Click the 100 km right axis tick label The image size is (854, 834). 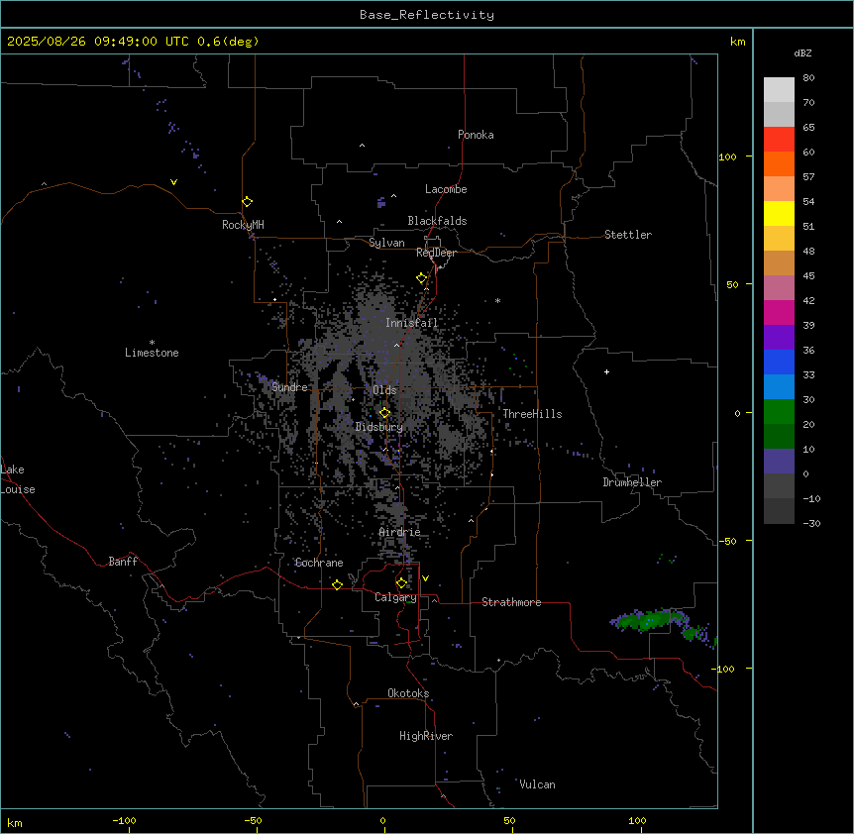727,156
